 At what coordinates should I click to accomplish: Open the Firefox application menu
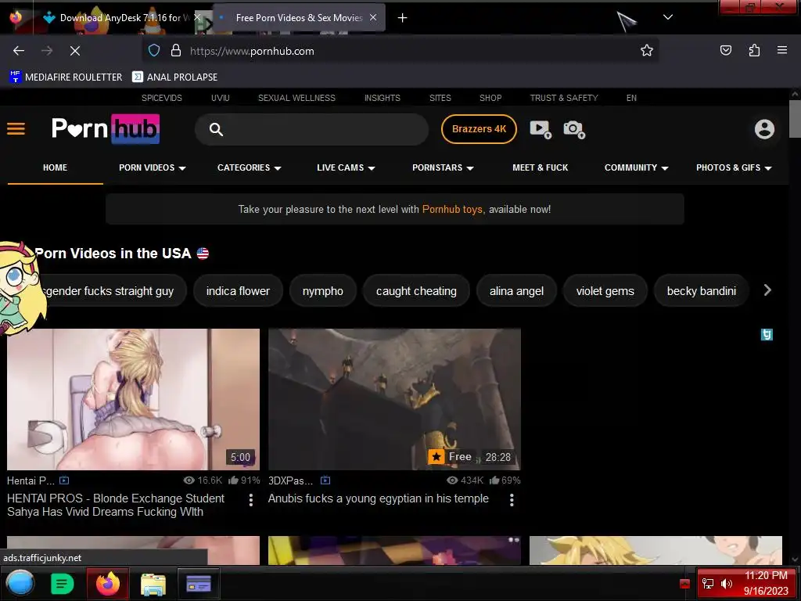click(x=781, y=50)
